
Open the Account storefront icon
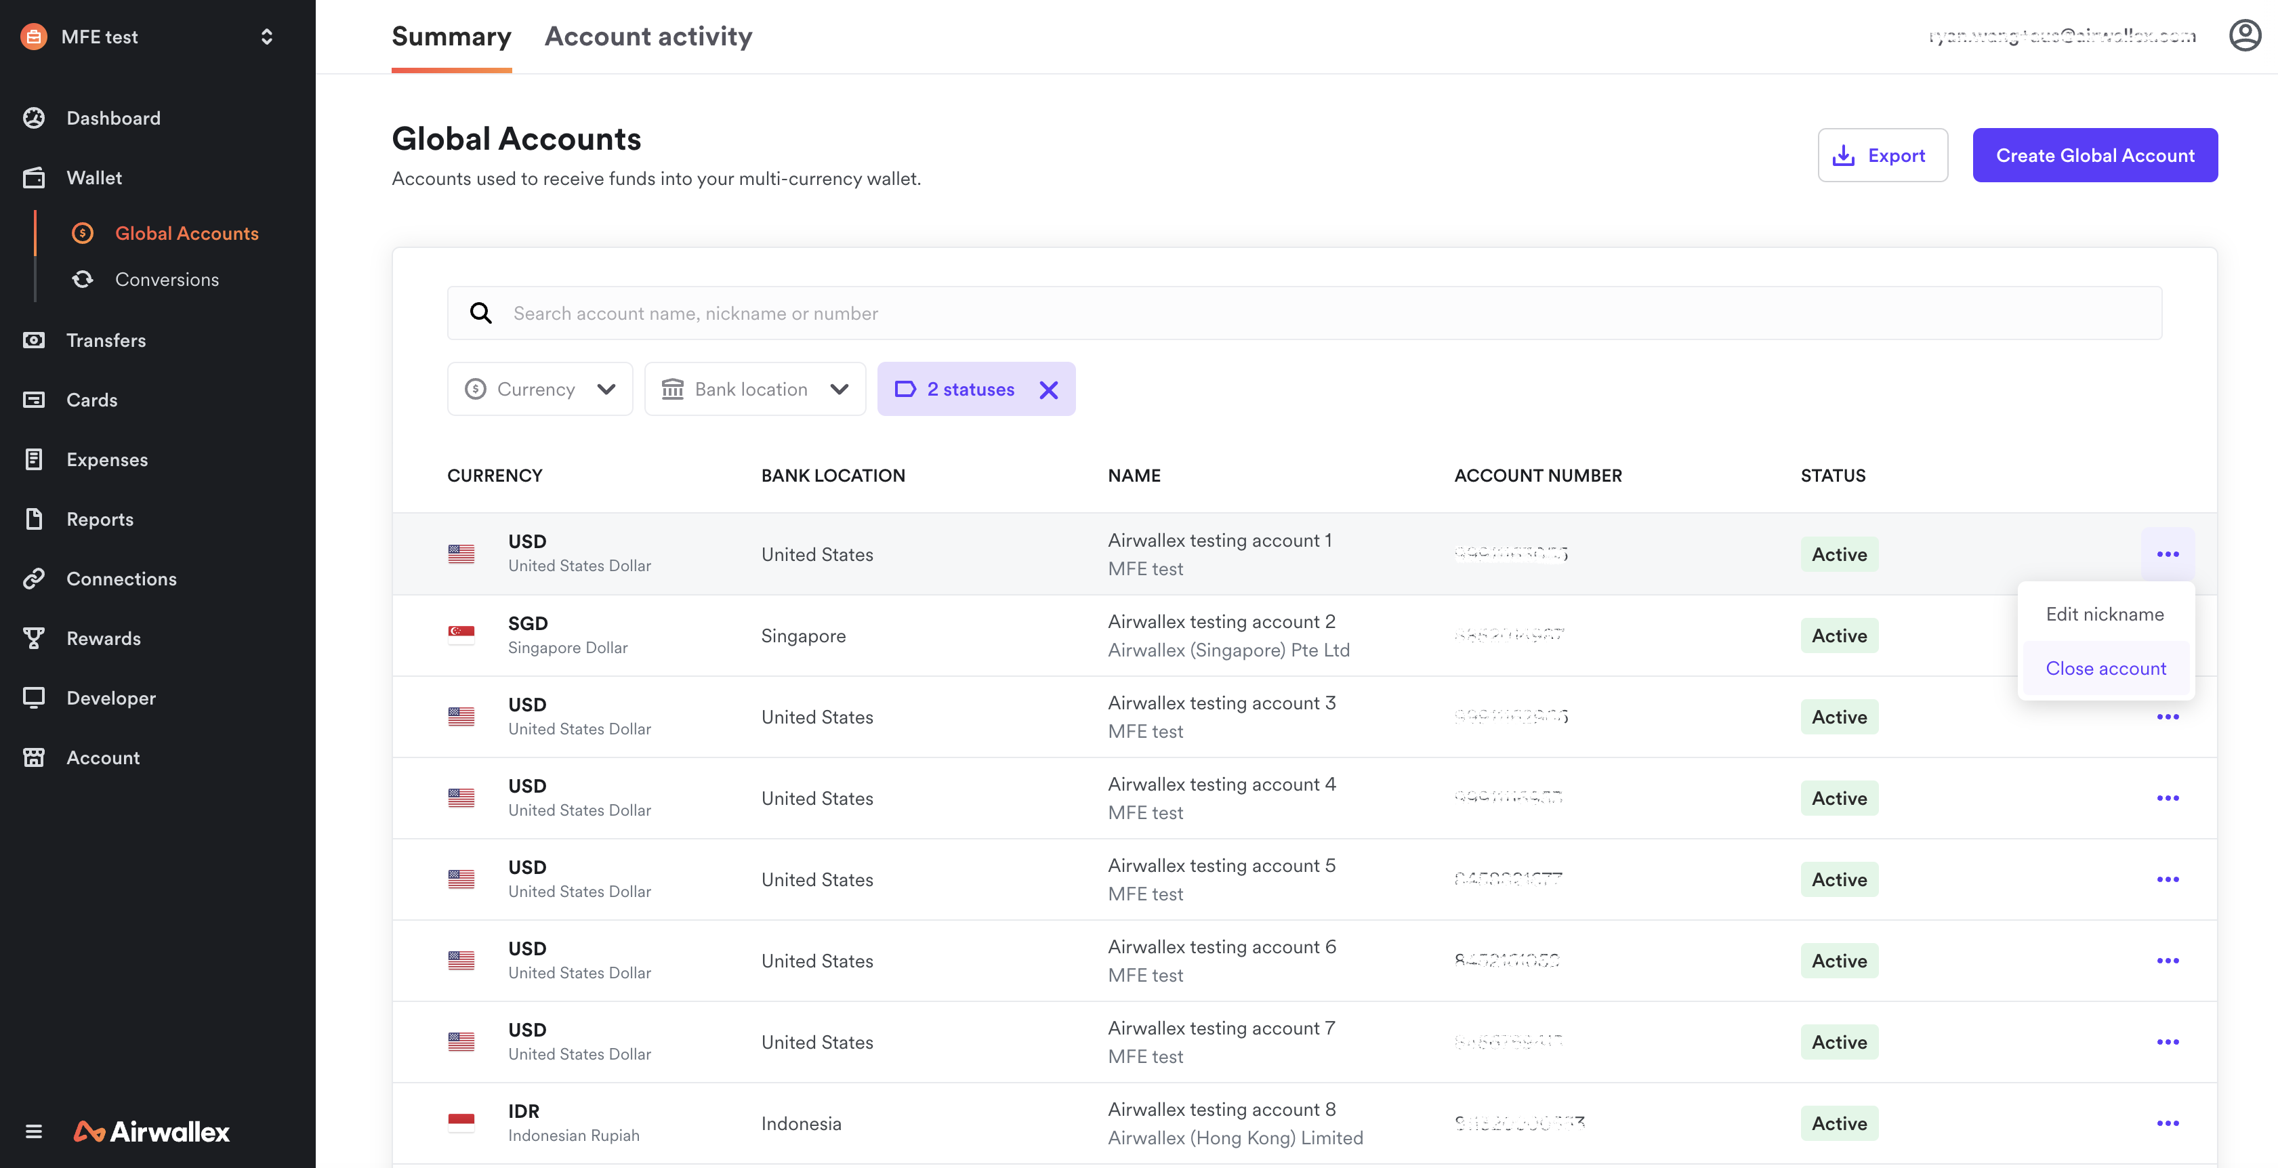click(x=34, y=757)
